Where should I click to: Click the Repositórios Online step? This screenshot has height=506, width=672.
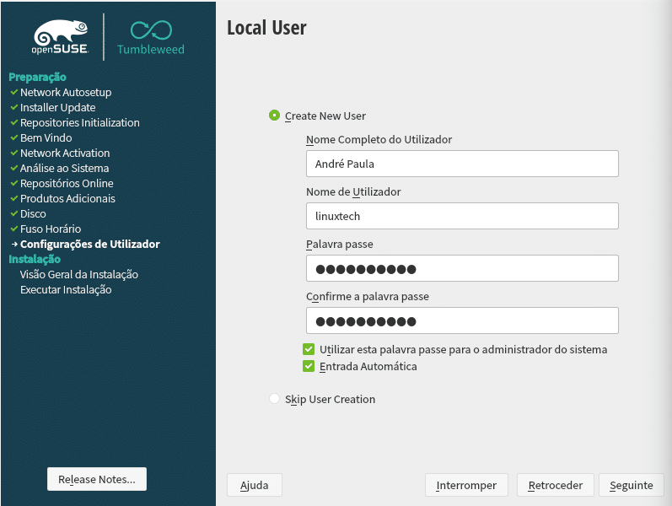[67, 183]
